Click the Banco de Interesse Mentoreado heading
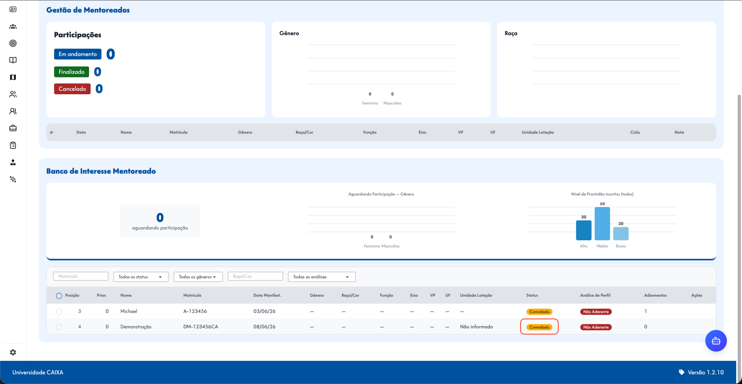 point(101,171)
